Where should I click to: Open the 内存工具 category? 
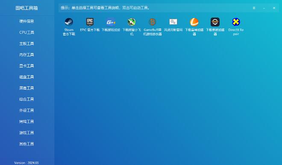pos(26,55)
